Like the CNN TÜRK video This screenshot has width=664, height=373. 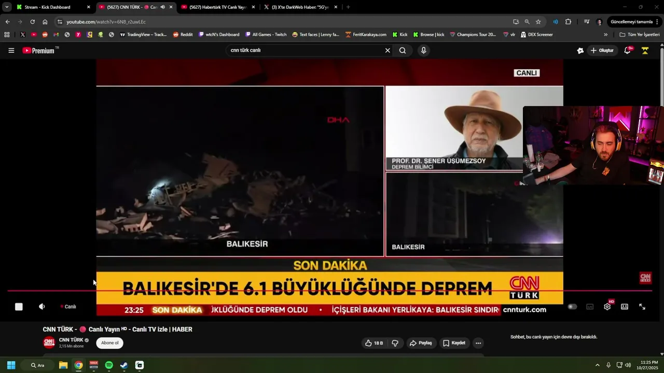[374, 343]
